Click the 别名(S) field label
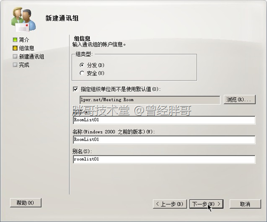This screenshot has width=267, height=222. coord(82,151)
